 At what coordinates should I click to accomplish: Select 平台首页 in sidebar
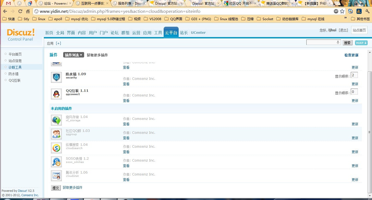[15, 54]
